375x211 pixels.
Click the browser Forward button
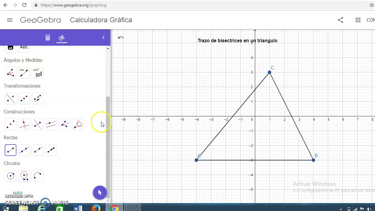[x=15, y=5]
